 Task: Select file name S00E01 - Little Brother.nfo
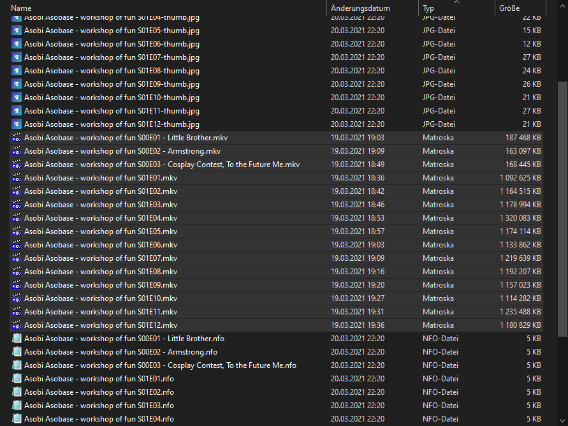point(124,339)
